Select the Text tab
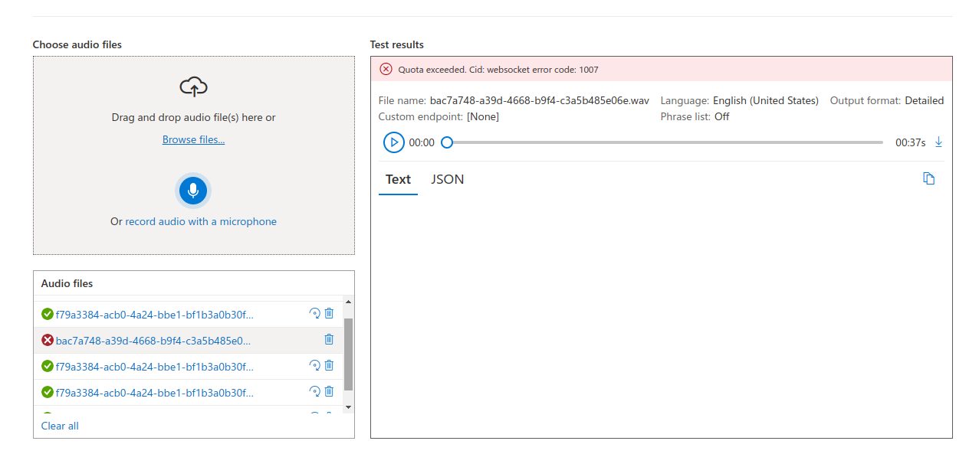979x454 pixels. tap(398, 179)
